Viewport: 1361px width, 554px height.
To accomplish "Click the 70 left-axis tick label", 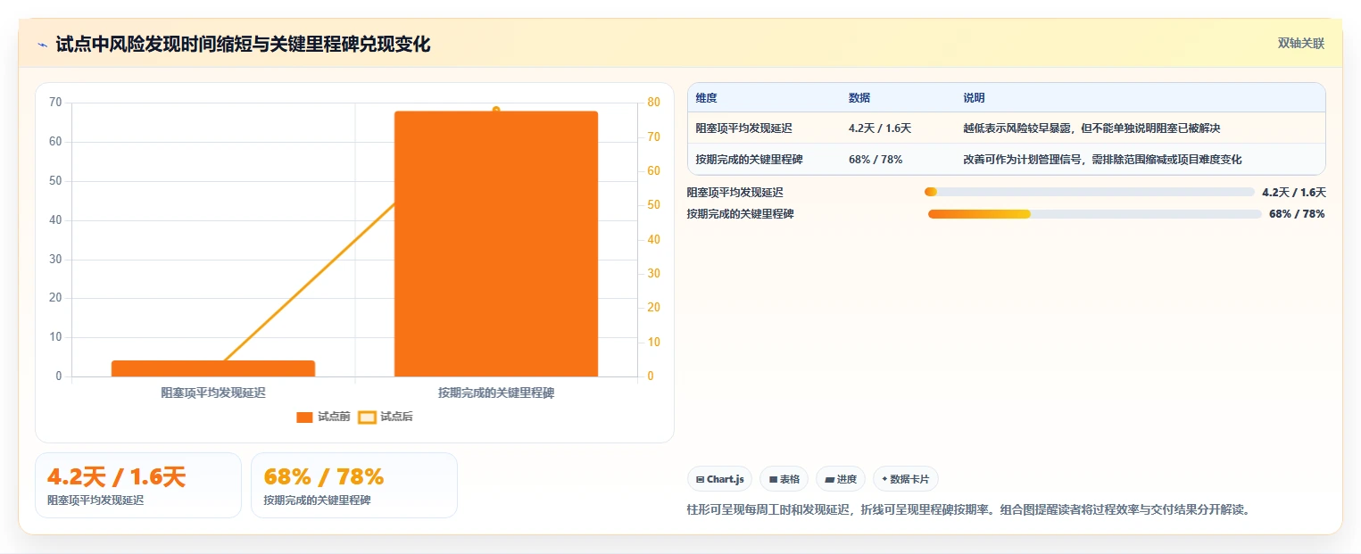I will [x=55, y=103].
